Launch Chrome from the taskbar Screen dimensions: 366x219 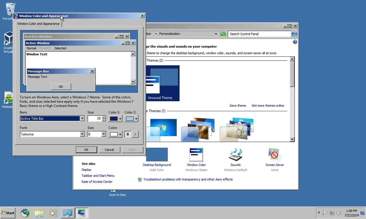(25, 213)
